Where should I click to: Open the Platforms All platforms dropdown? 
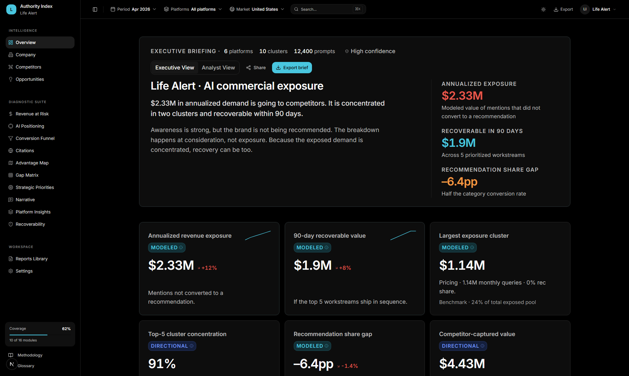pos(193,9)
